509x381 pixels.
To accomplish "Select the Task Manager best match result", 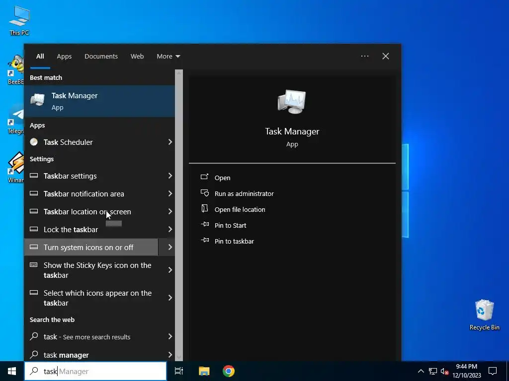I will pos(99,101).
